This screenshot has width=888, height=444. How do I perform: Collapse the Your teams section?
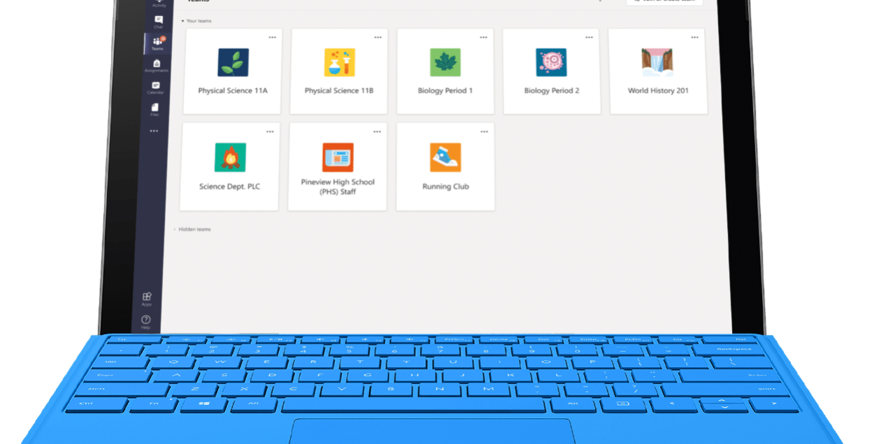196,21
